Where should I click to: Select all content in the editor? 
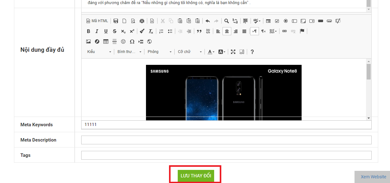click(245, 21)
